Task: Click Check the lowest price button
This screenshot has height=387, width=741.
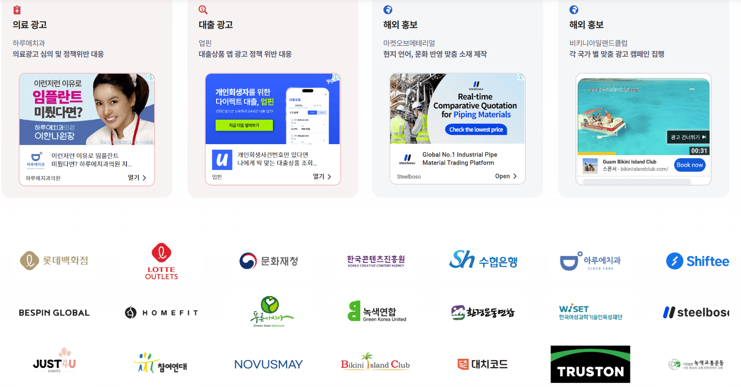Action: (476, 130)
